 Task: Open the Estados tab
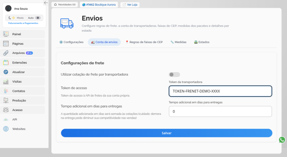coord(202,42)
